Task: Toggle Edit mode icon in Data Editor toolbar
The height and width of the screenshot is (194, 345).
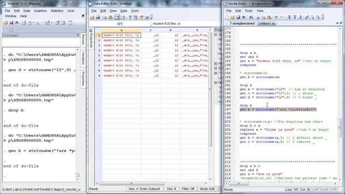Action: tap(118, 17)
